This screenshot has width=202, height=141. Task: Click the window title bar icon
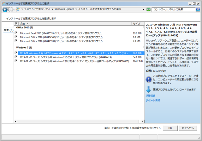4,3
